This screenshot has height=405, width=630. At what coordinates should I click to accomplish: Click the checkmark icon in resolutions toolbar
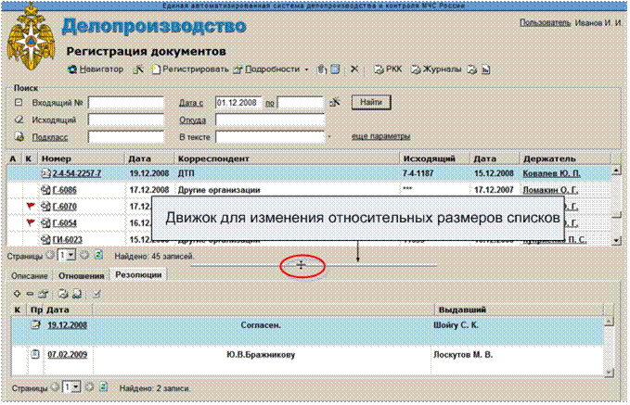click(x=96, y=294)
